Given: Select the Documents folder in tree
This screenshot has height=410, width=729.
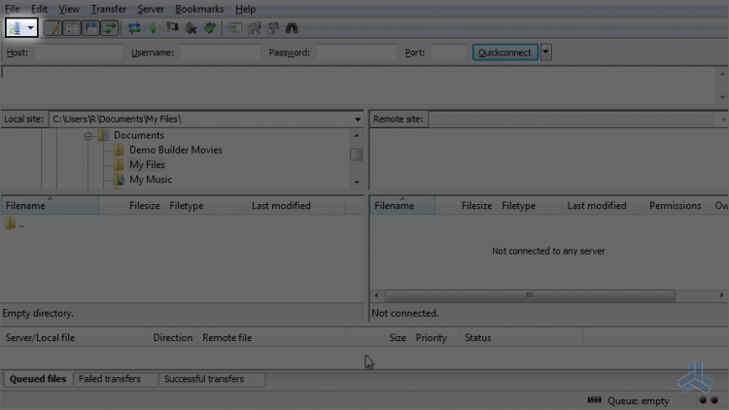Looking at the screenshot, I should [x=139, y=135].
